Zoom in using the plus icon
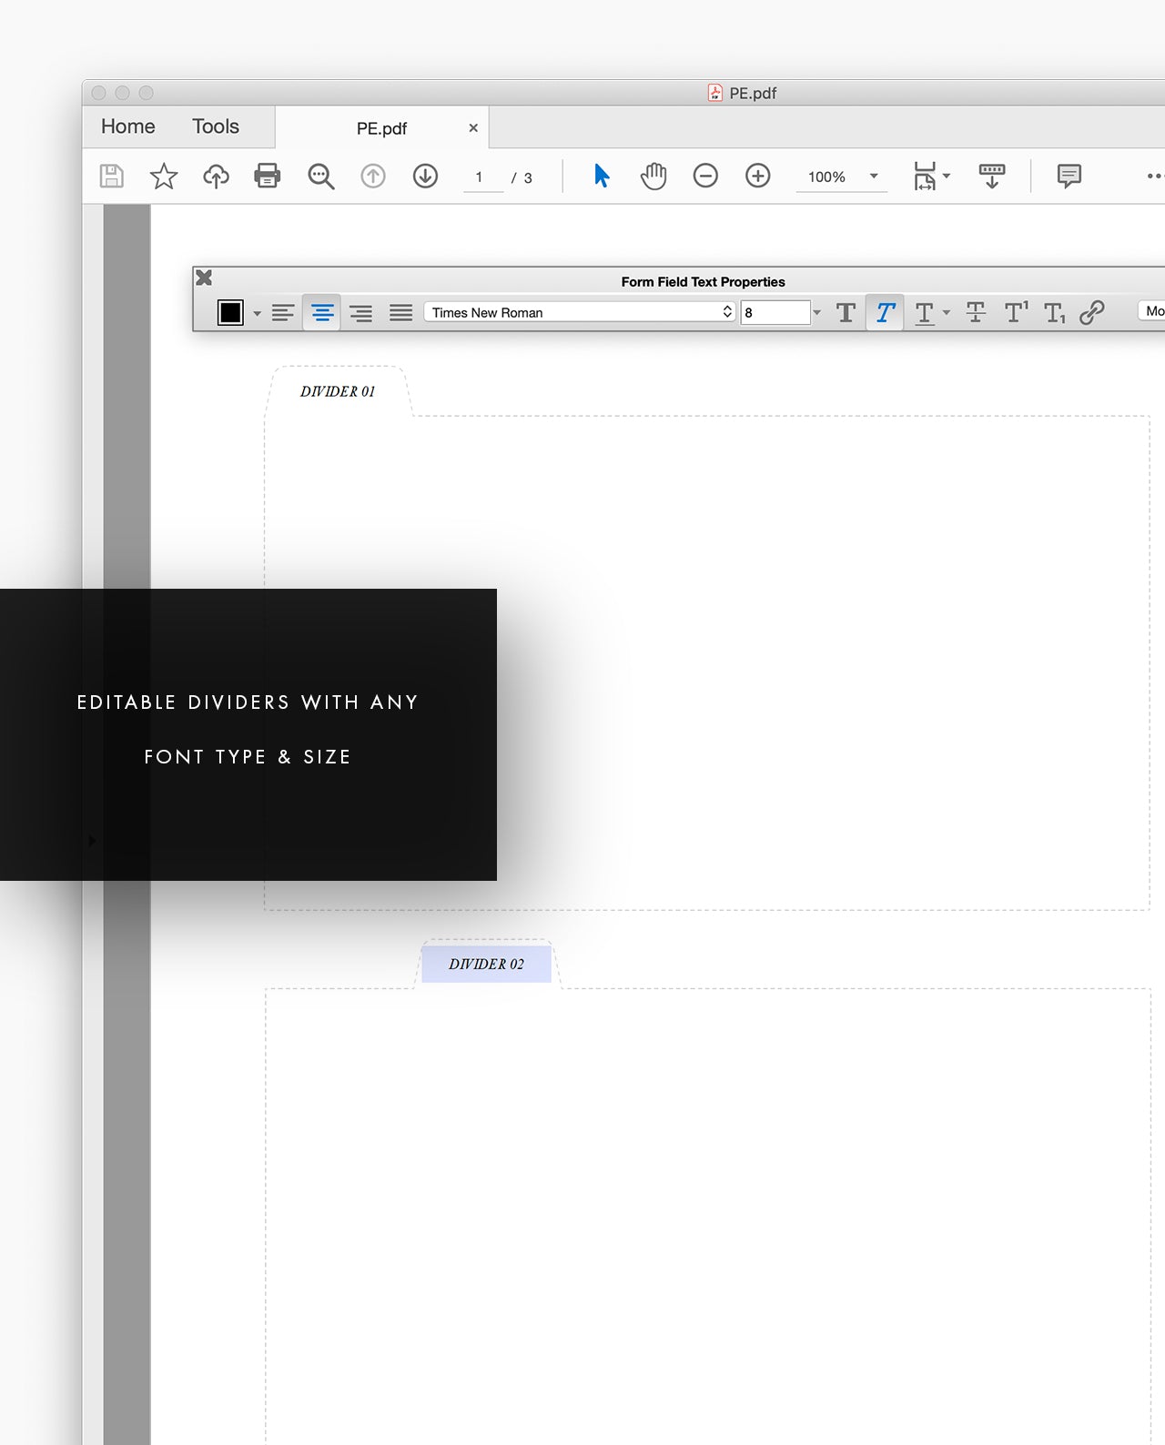 click(757, 176)
